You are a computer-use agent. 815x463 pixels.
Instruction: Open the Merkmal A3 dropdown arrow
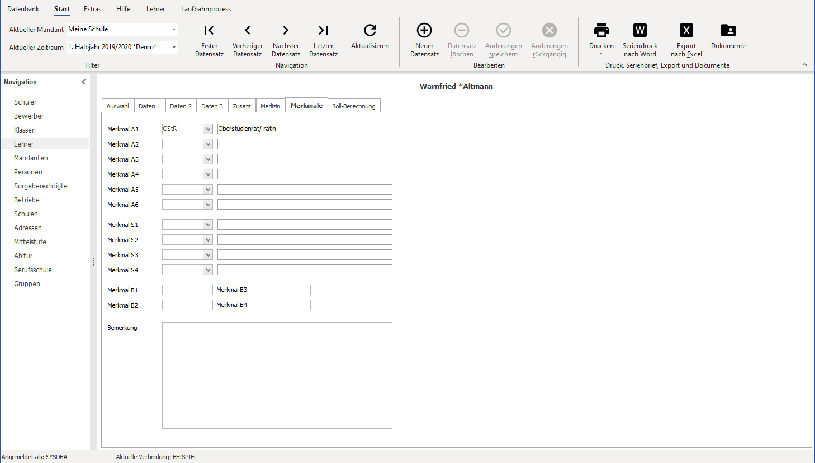pyautogui.click(x=208, y=159)
